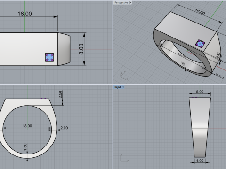Open the Right viewport dropdown arrow
This screenshot has width=226, height=169.
tap(123, 87)
